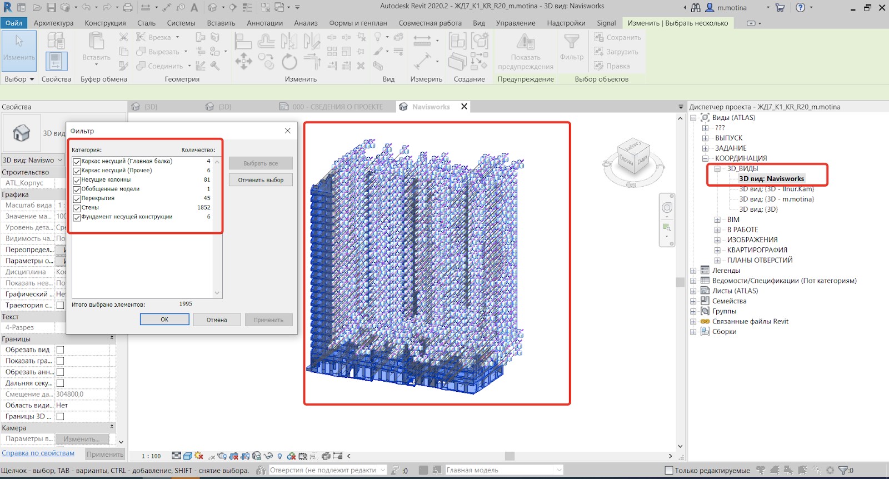Image resolution: width=889 pixels, height=479 pixels.
Task: Toggle sun path in view control bar
Action: [199, 456]
